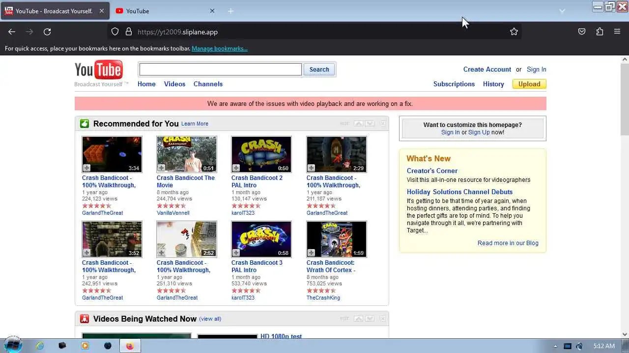Open the 3:34 Crash Bandicoot walkthrough thumbnail

(112, 154)
